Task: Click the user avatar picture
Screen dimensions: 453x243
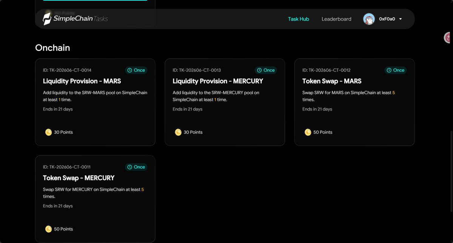Action: click(369, 19)
